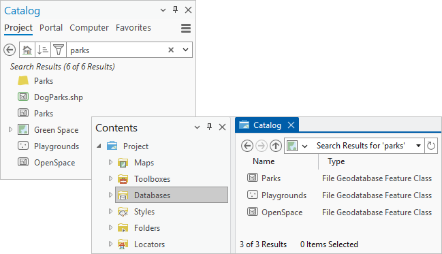The height and width of the screenshot is (254, 442).
Task: Open the sort options icon in the Catalog pane
Action: (x=43, y=50)
